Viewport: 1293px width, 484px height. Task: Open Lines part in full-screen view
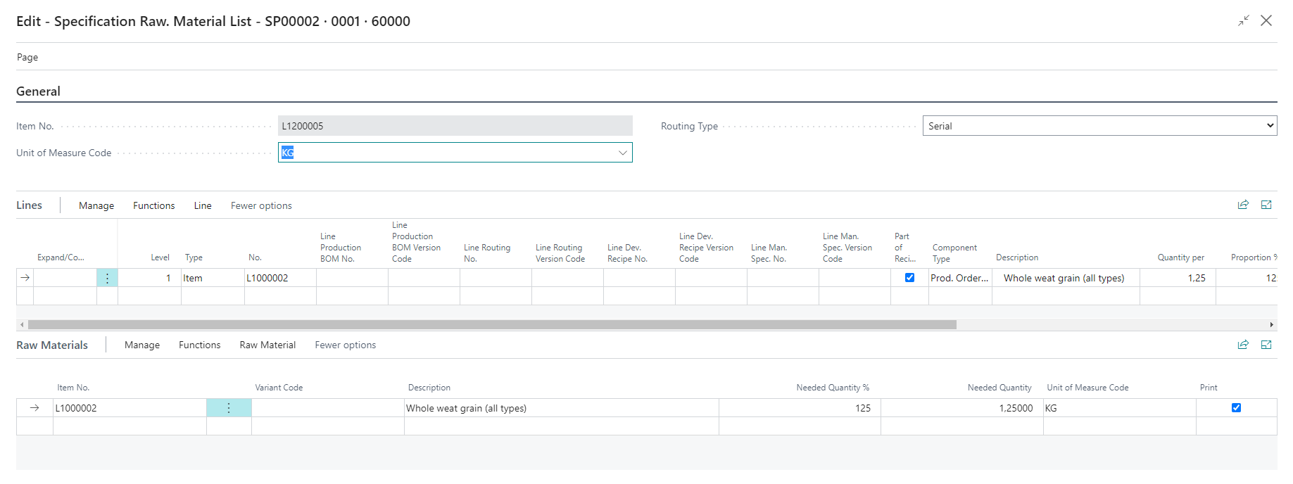pos(1266,205)
